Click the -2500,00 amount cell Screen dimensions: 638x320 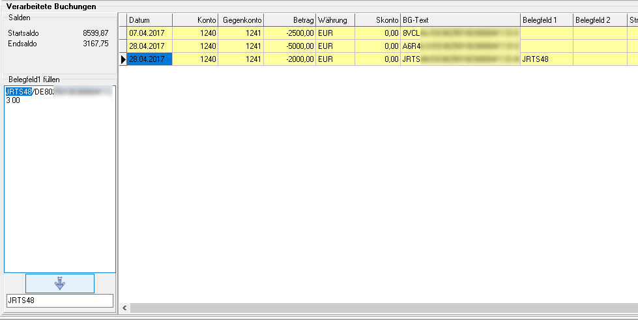pyautogui.click(x=290, y=33)
